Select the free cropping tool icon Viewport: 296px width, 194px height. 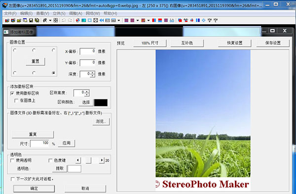point(45,20)
